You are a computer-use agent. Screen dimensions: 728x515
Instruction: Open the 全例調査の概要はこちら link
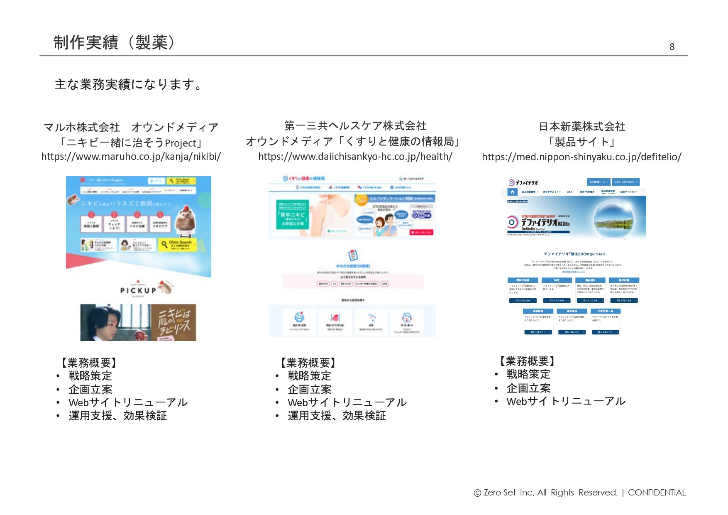tap(574, 272)
